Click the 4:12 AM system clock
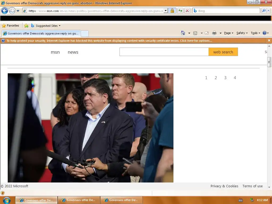 point(262,200)
